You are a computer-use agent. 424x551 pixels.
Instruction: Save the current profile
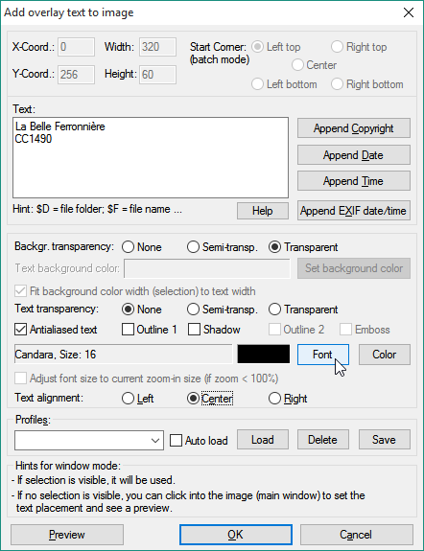(385, 440)
